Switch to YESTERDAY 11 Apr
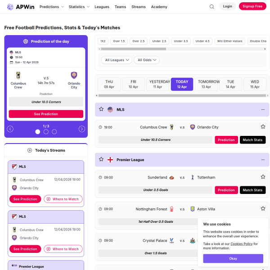 158,84
